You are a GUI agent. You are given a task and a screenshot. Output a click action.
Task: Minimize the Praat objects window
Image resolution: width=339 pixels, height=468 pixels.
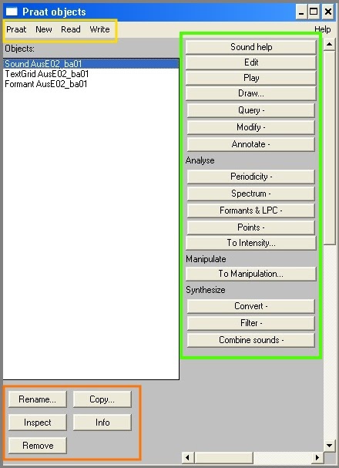pos(301,12)
